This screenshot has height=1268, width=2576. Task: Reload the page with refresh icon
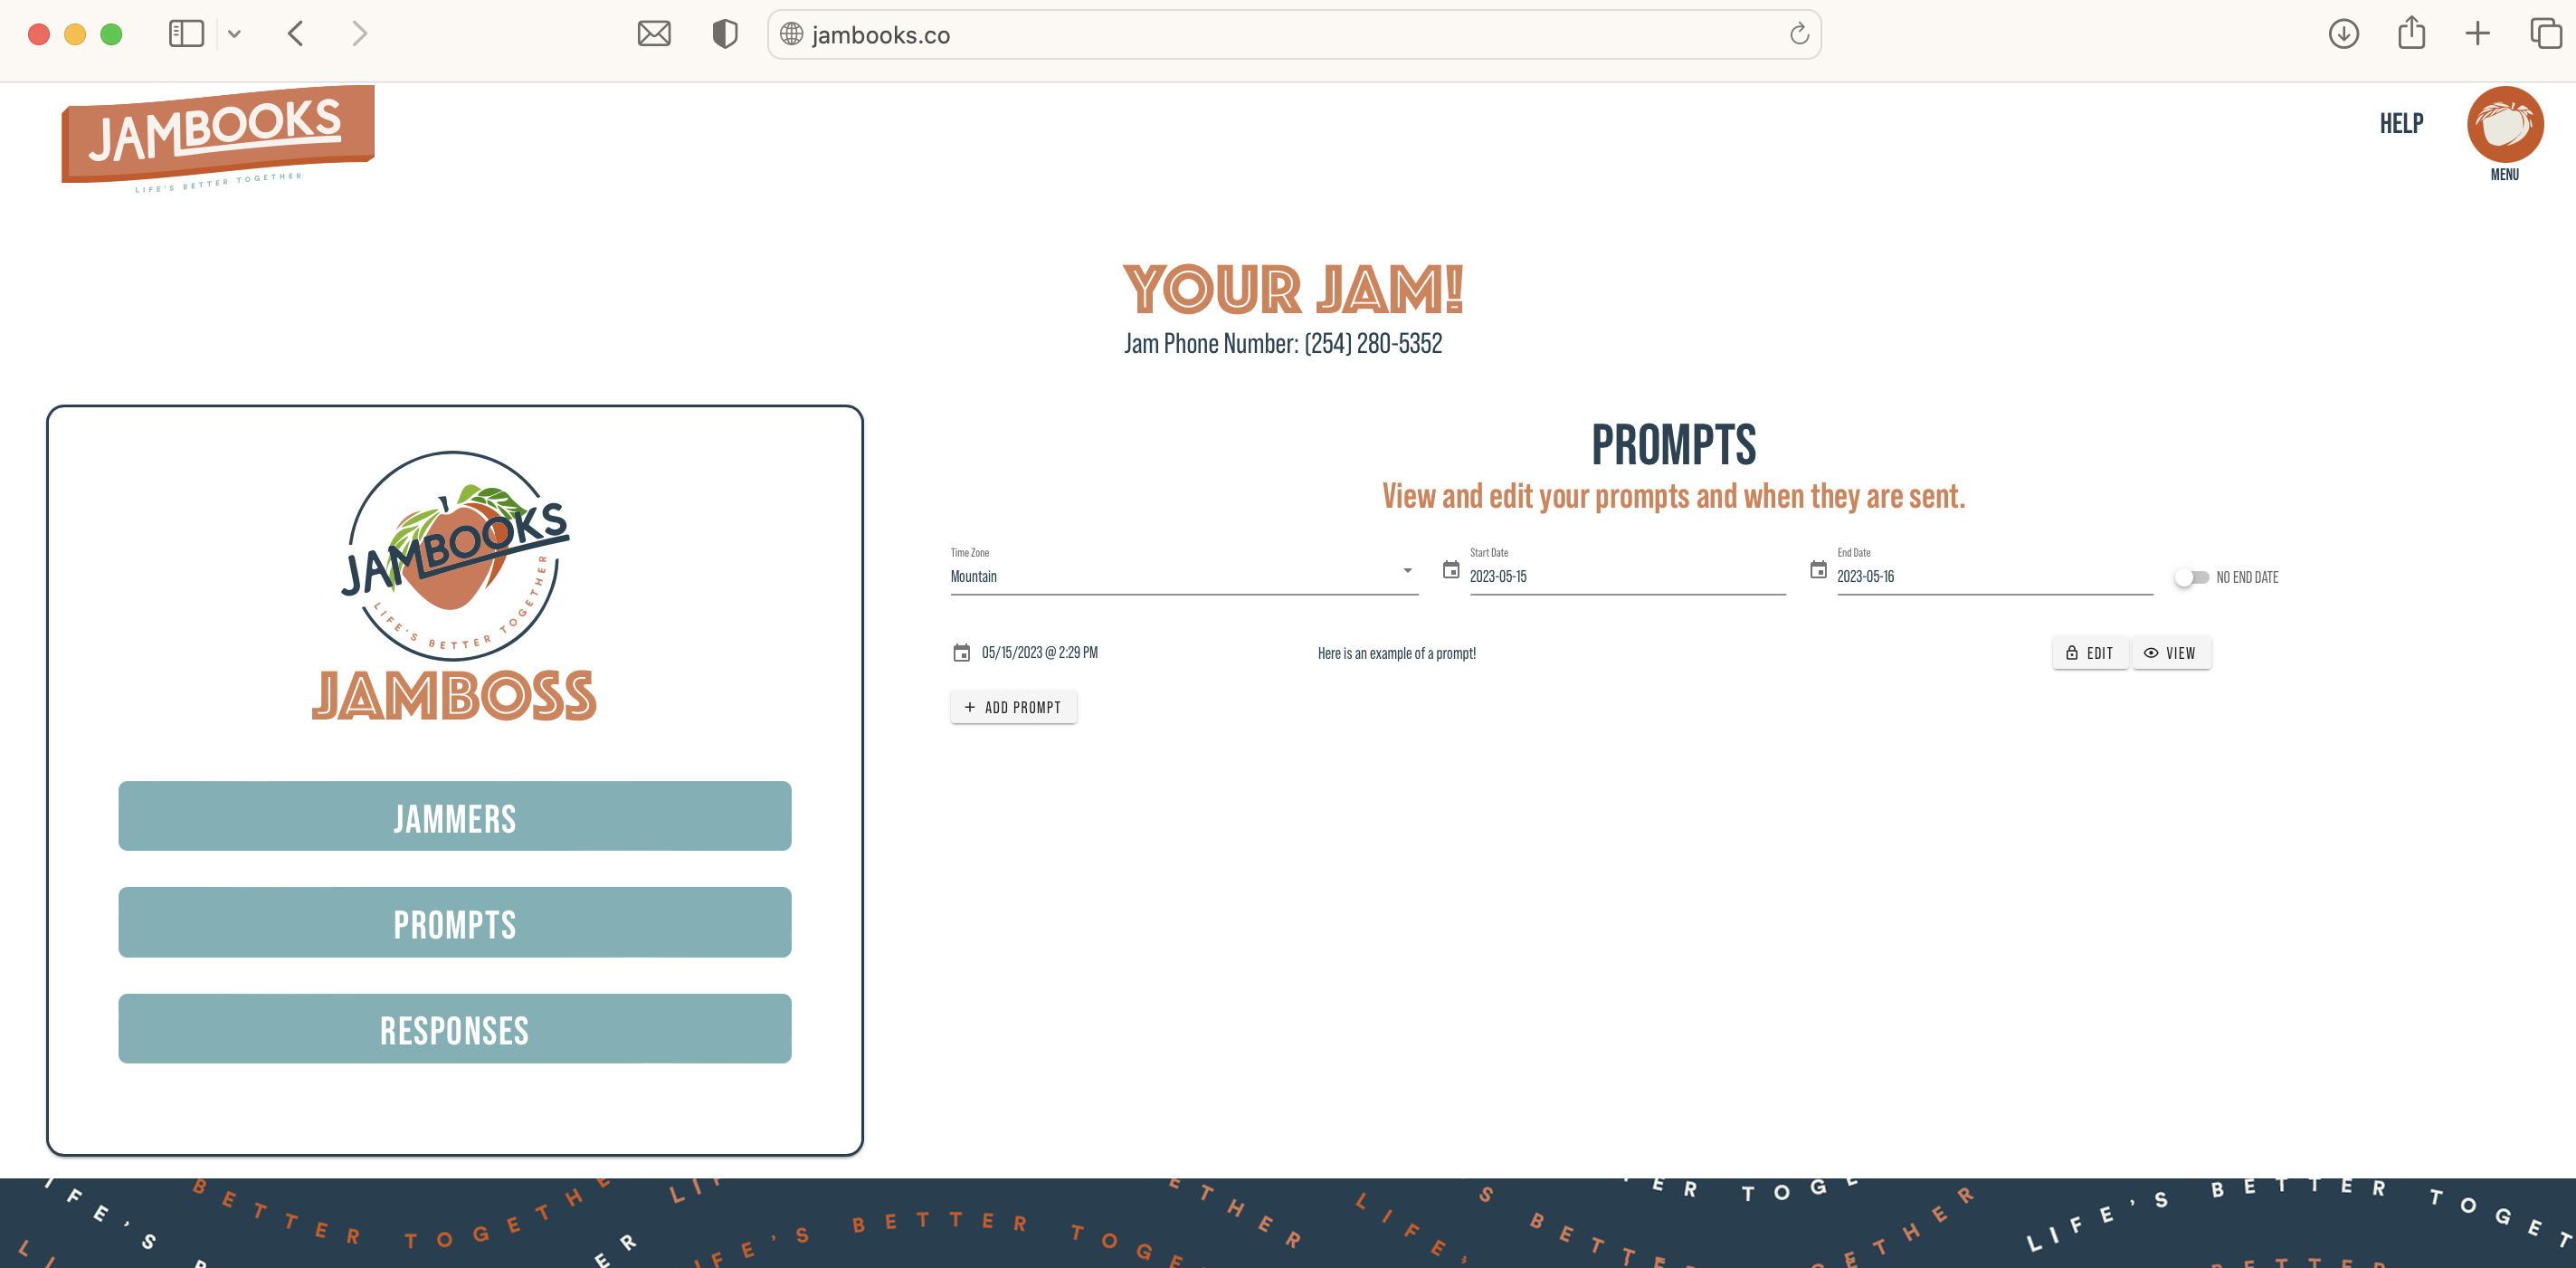tap(1799, 34)
